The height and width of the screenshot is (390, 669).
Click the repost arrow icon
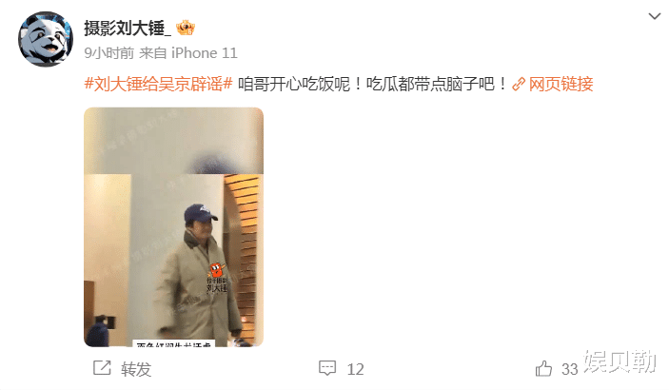102,368
